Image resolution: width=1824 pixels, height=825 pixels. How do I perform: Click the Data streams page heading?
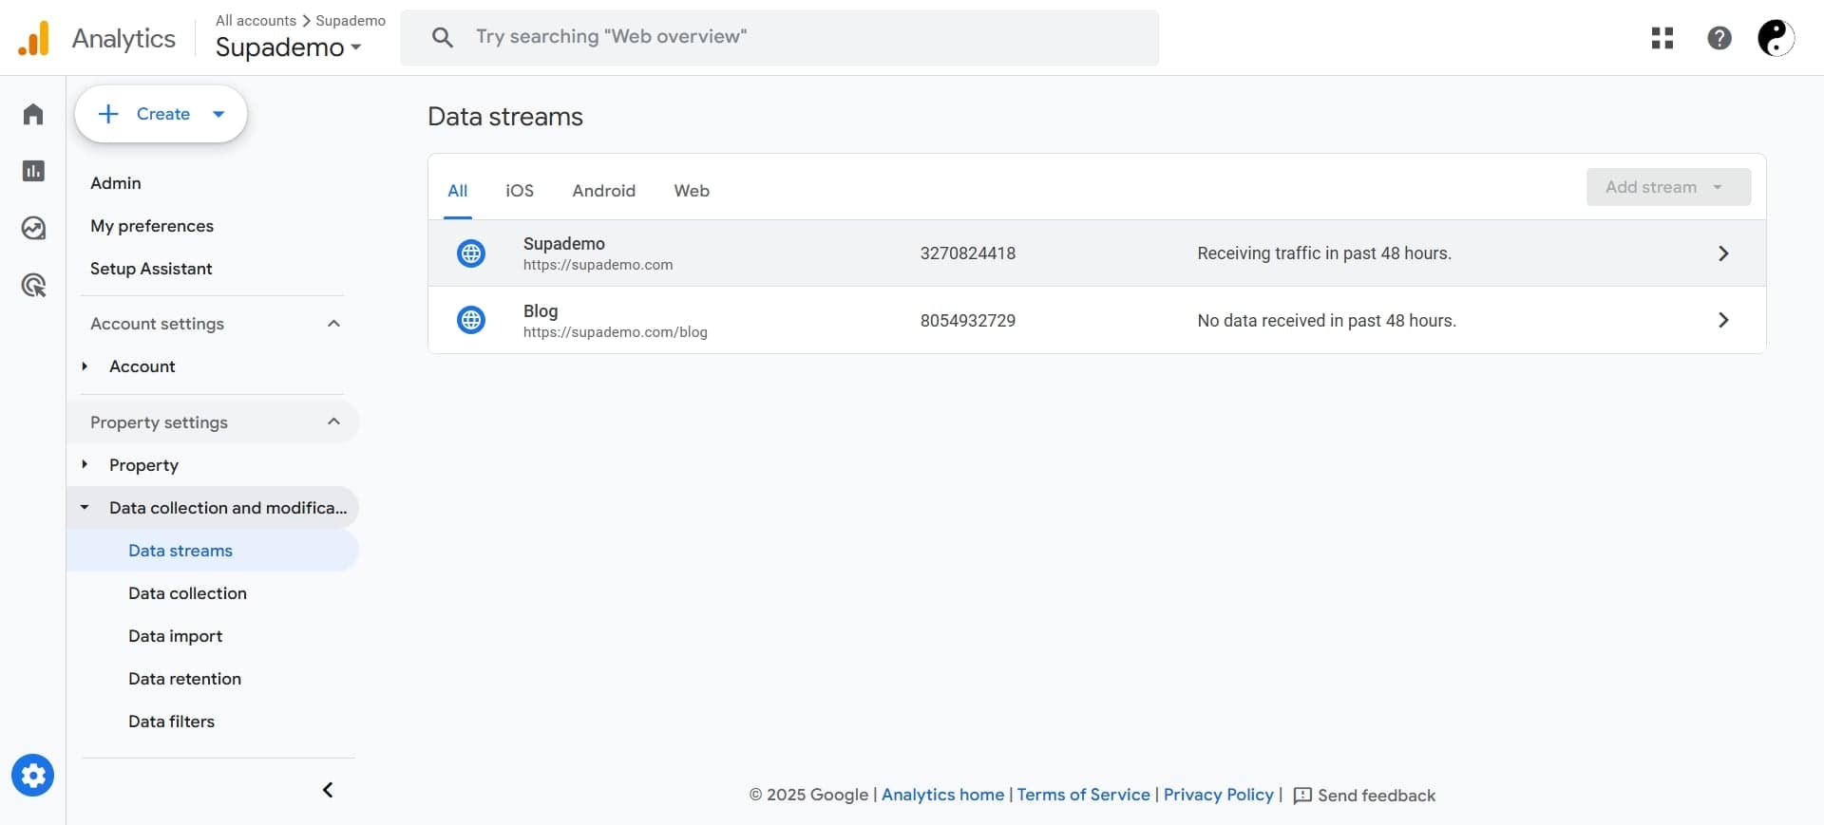tap(505, 117)
